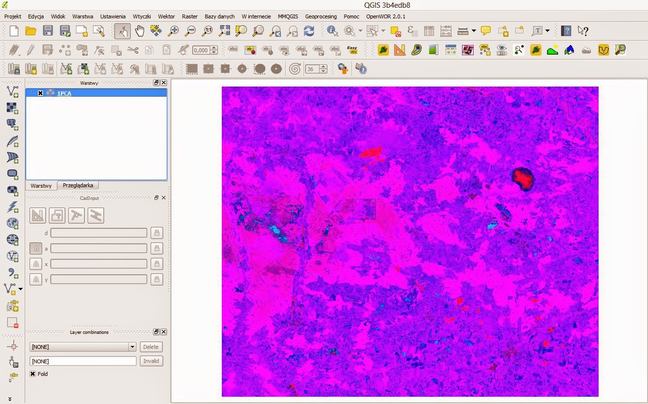Expand the text annotation T dropdown arrow
This screenshot has height=404, width=648.
[547, 31]
